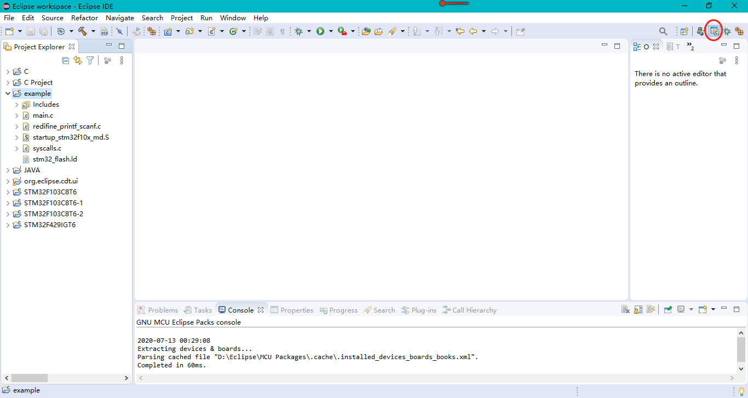Open the Project Explorer view menu dots
Screen dimensions: 748x398
[x=122, y=61]
